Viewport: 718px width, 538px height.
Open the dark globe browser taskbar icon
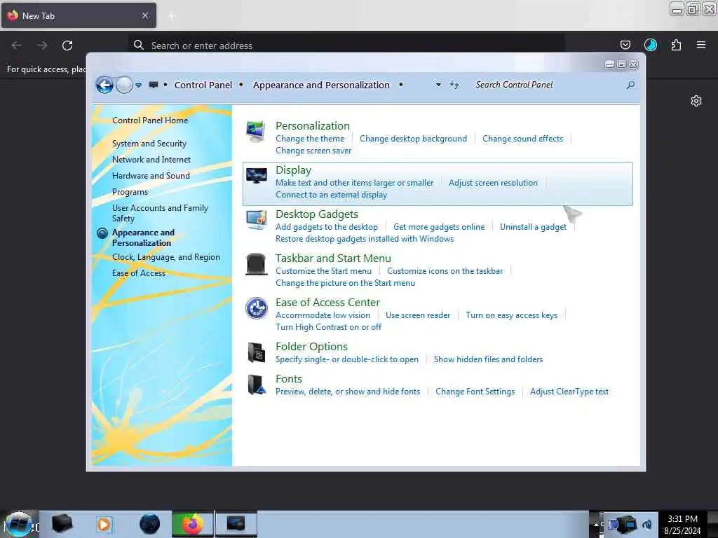[x=149, y=524]
